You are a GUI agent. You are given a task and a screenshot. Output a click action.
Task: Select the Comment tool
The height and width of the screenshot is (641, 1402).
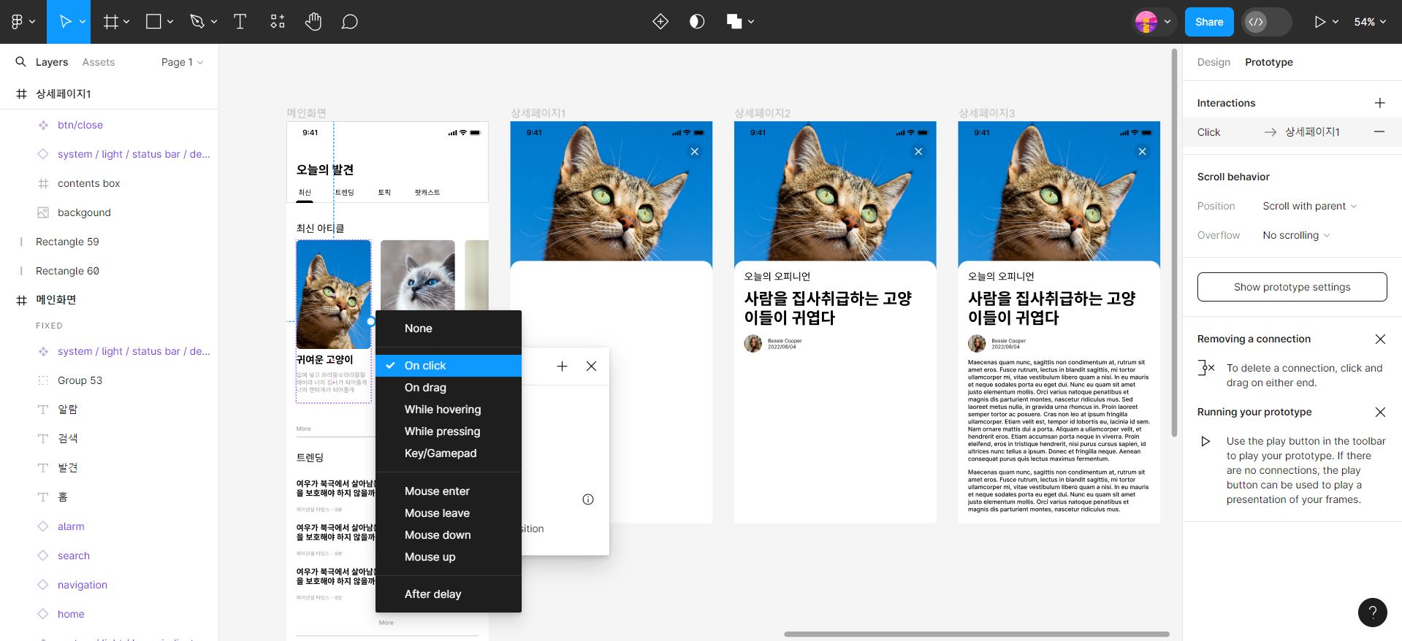(x=350, y=22)
